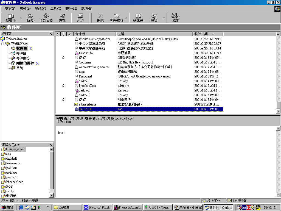Open the 通訊錄 (Address Book) icon

pyautogui.click(x=138, y=18)
